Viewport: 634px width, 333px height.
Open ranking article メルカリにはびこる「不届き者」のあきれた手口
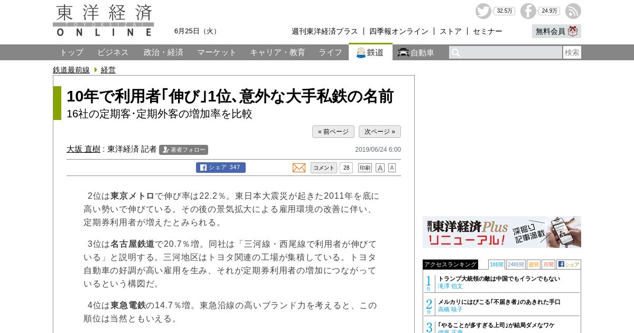[x=499, y=302]
